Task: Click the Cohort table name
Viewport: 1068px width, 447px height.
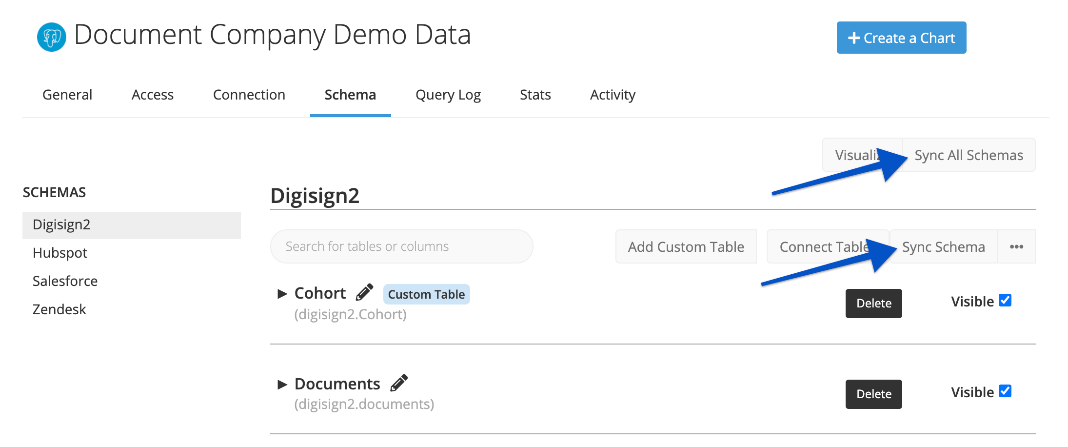Action: click(320, 293)
